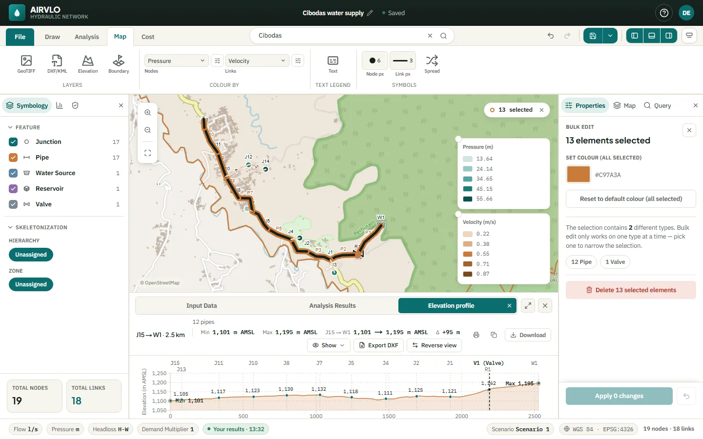
Task: Click the save project icon
Action: tap(593, 36)
